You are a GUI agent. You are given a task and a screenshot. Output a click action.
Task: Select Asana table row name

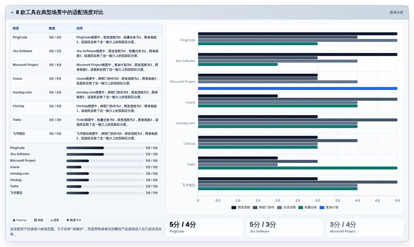(17, 79)
